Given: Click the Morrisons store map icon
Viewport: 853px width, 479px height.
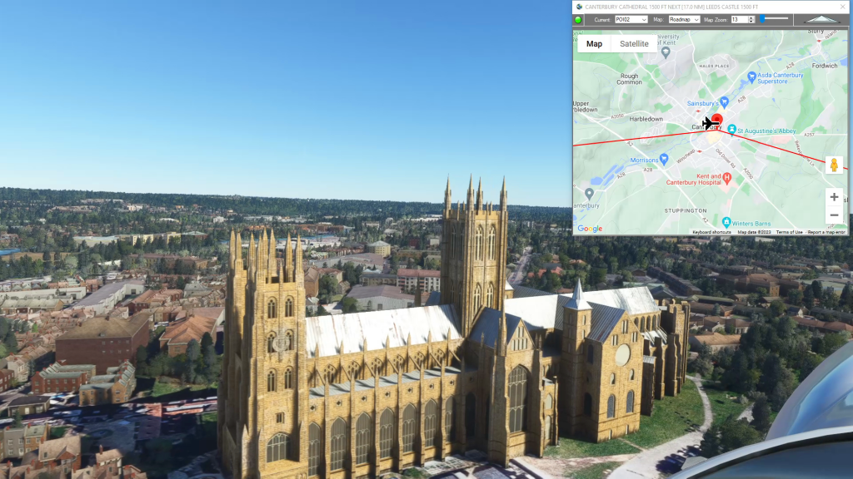Looking at the screenshot, I should coord(665,160).
